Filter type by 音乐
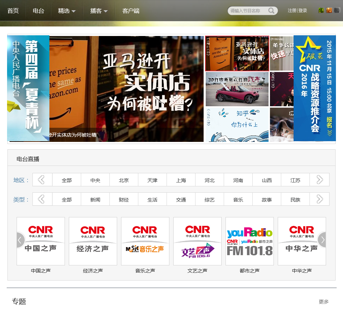 [x=238, y=200]
